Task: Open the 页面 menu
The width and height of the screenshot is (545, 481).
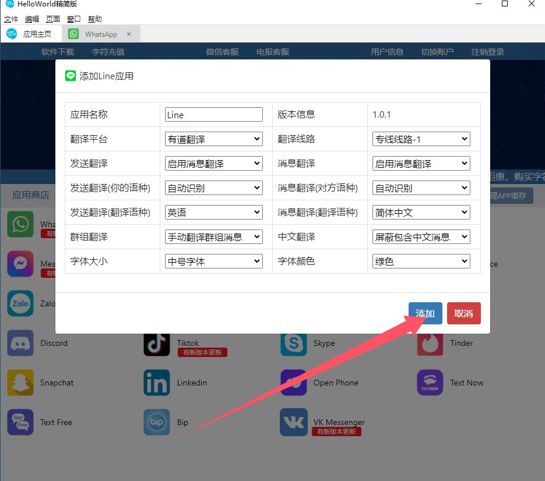Action: [53, 19]
